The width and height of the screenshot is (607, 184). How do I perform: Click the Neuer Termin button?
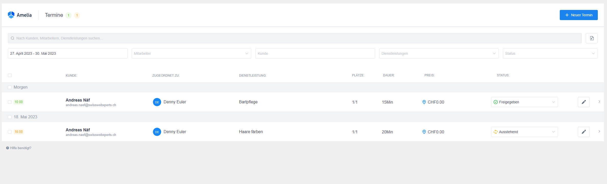click(578, 15)
